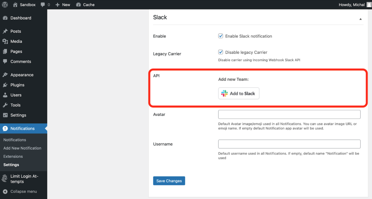The width and height of the screenshot is (372, 199).
Task: Click the Limit Login Attempts fingerprint icon
Action: pos(5,178)
